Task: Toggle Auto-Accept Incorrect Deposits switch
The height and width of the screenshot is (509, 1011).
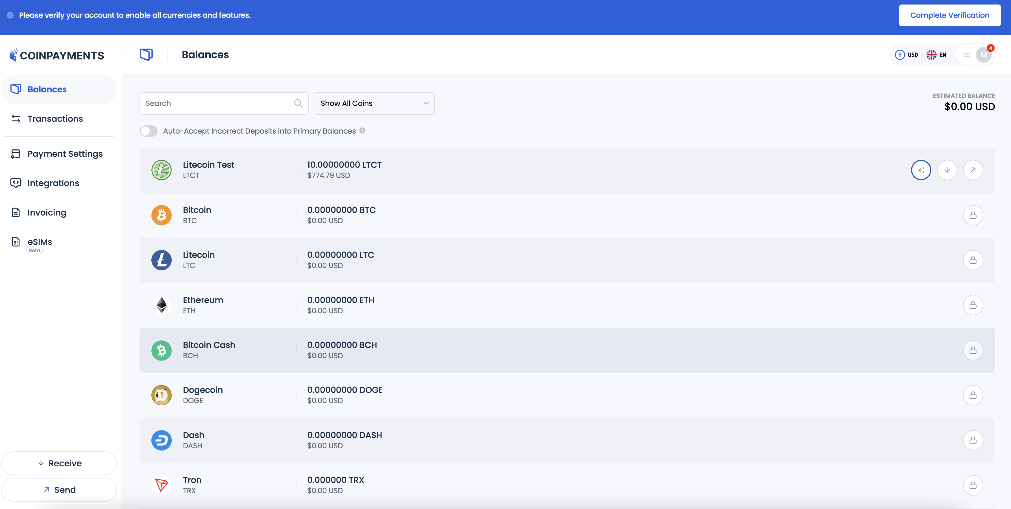Action: pyautogui.click(x=149, y=131)
